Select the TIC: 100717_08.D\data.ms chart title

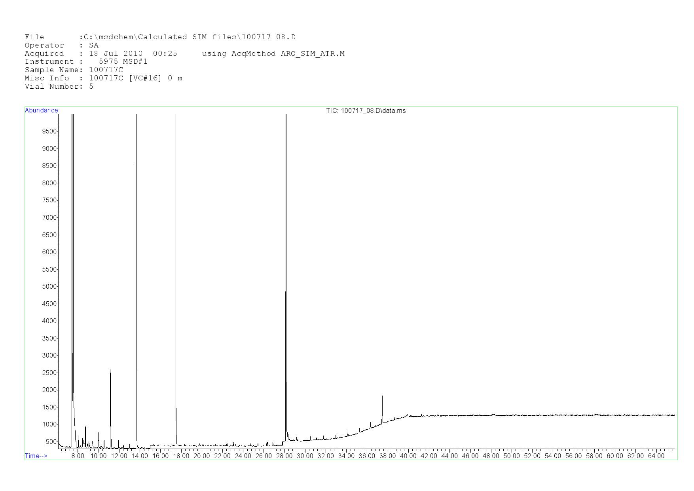coord(366,111)
